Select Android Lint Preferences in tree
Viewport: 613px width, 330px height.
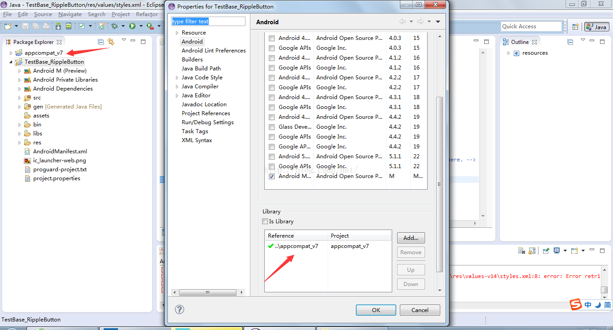(214, 51)
